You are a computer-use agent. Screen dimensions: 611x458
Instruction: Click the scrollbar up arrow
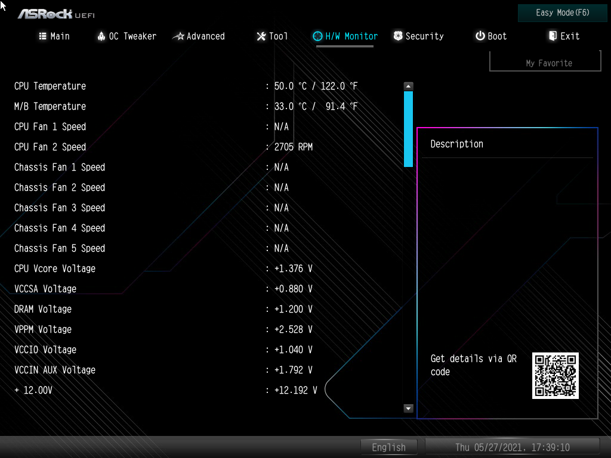point(408,85)
